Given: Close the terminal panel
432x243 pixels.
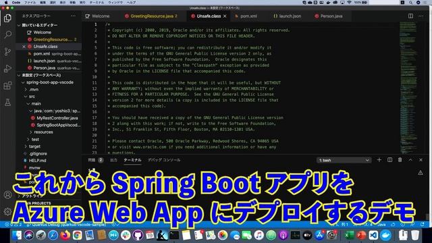Looking at the screenshot, I should [x=421, y=160].
